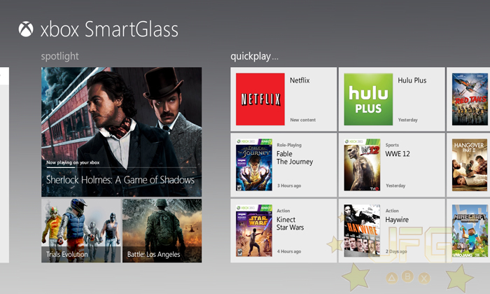The image size is (490, 294).
Task: Click the '4 Hours ago' timestamp
Action: (x=289, y=251)
